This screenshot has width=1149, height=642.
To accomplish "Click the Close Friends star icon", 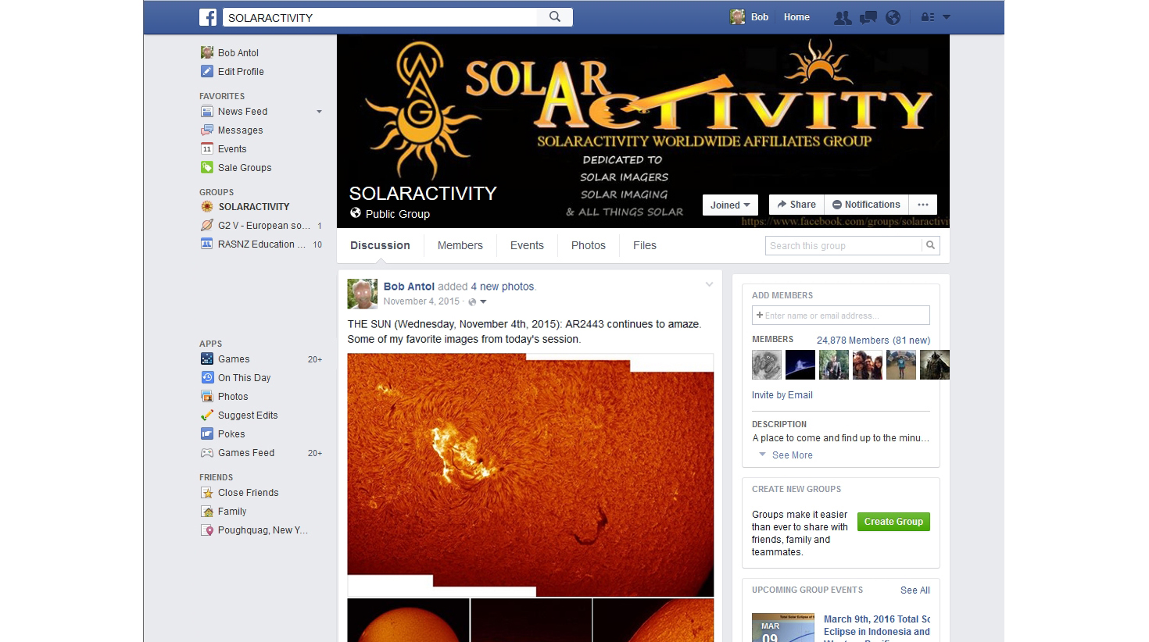I will point(207,493).
